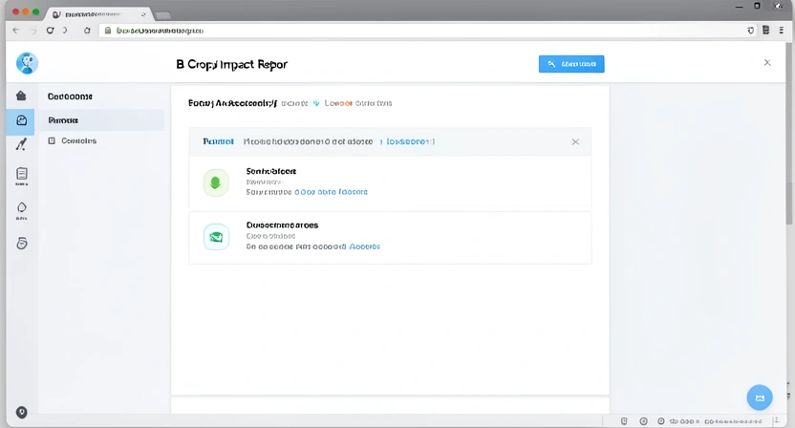Toggle the small square checkbox beside Cecsoins
Screen dimensions: 795x428
[x=52, y=140]
